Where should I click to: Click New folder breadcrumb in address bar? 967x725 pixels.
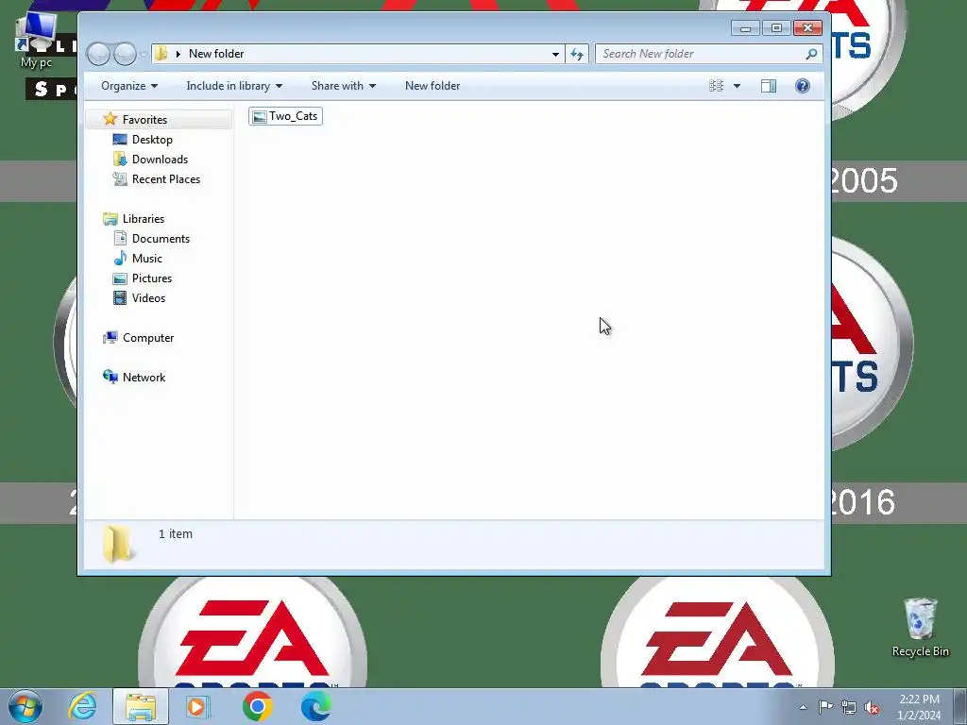(216, 54)
